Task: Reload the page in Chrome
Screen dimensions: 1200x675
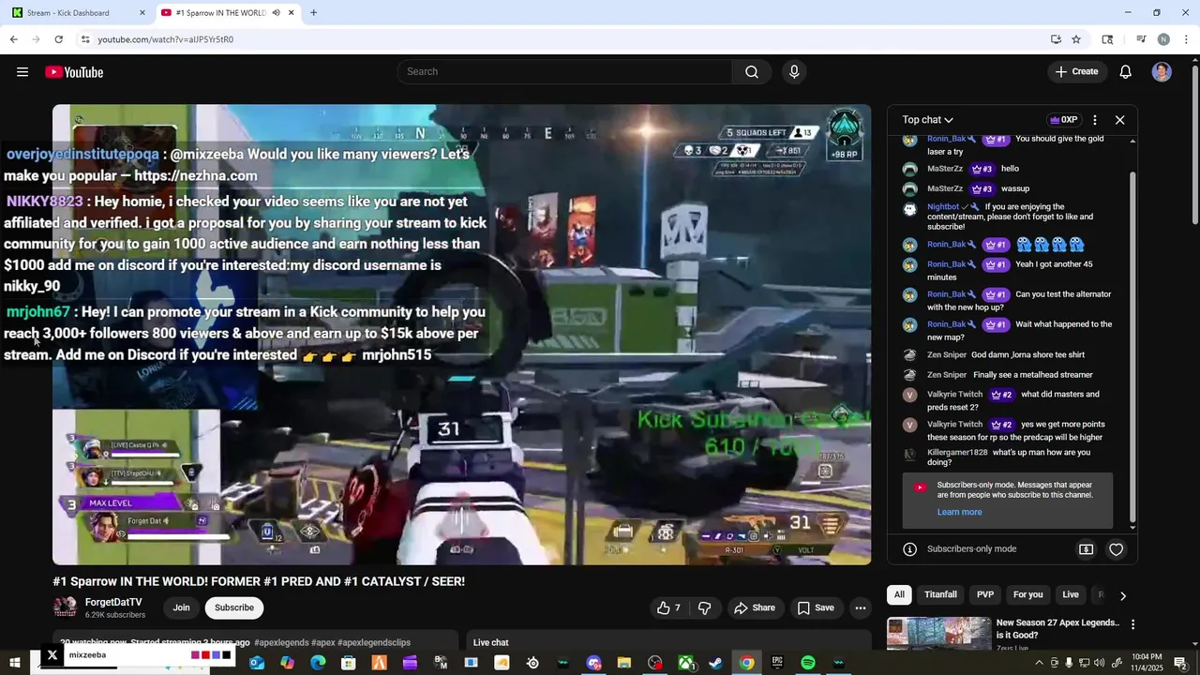Action: tap(58, 39)
